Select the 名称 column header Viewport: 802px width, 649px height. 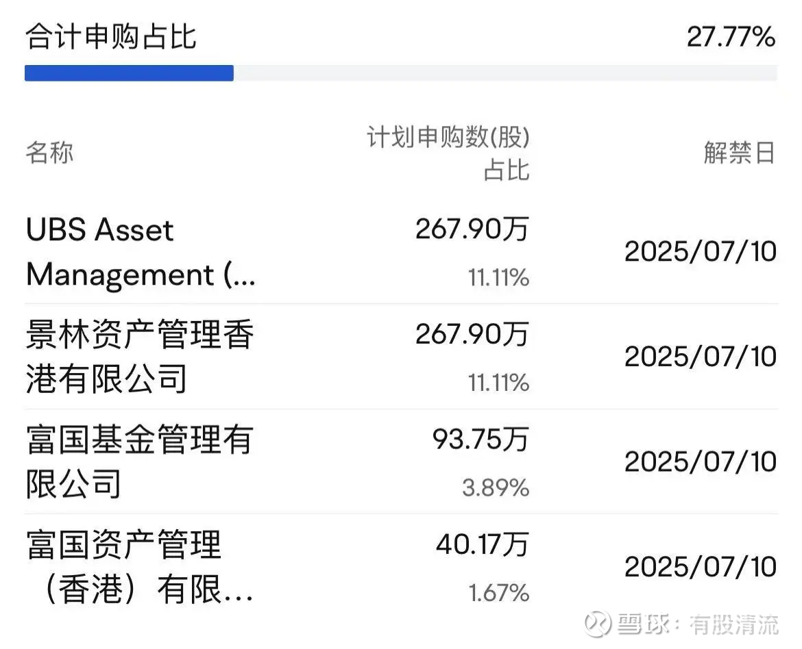pyautogui.click(x=49, y=153)
